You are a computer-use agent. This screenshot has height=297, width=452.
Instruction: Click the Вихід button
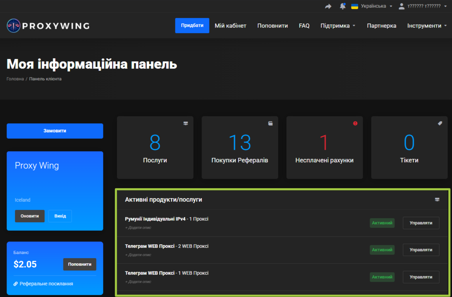(60, 216)
